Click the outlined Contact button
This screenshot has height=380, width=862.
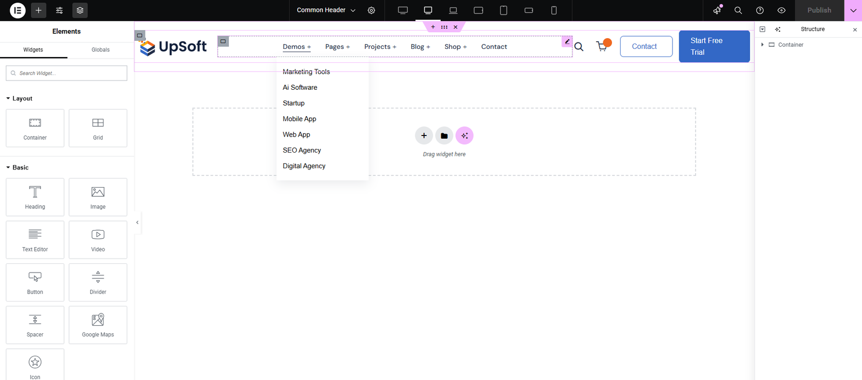pos(646,46)
